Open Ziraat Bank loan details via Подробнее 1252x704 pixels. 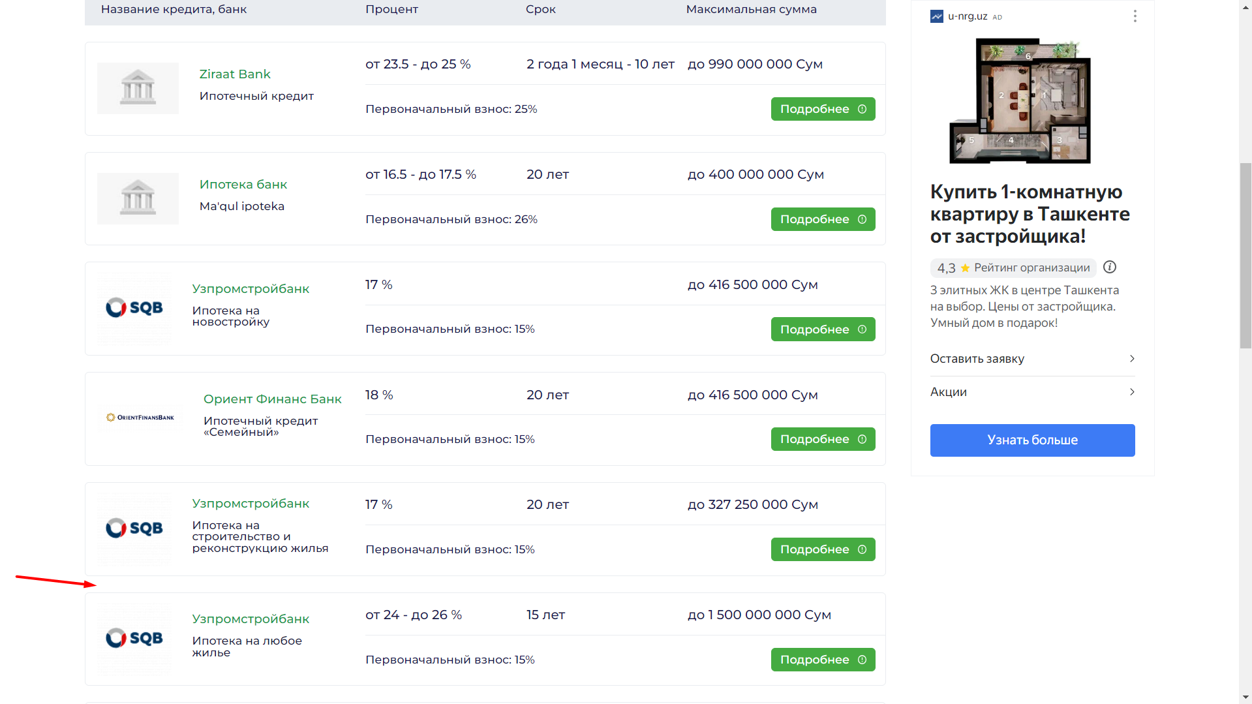click(823, 109)
